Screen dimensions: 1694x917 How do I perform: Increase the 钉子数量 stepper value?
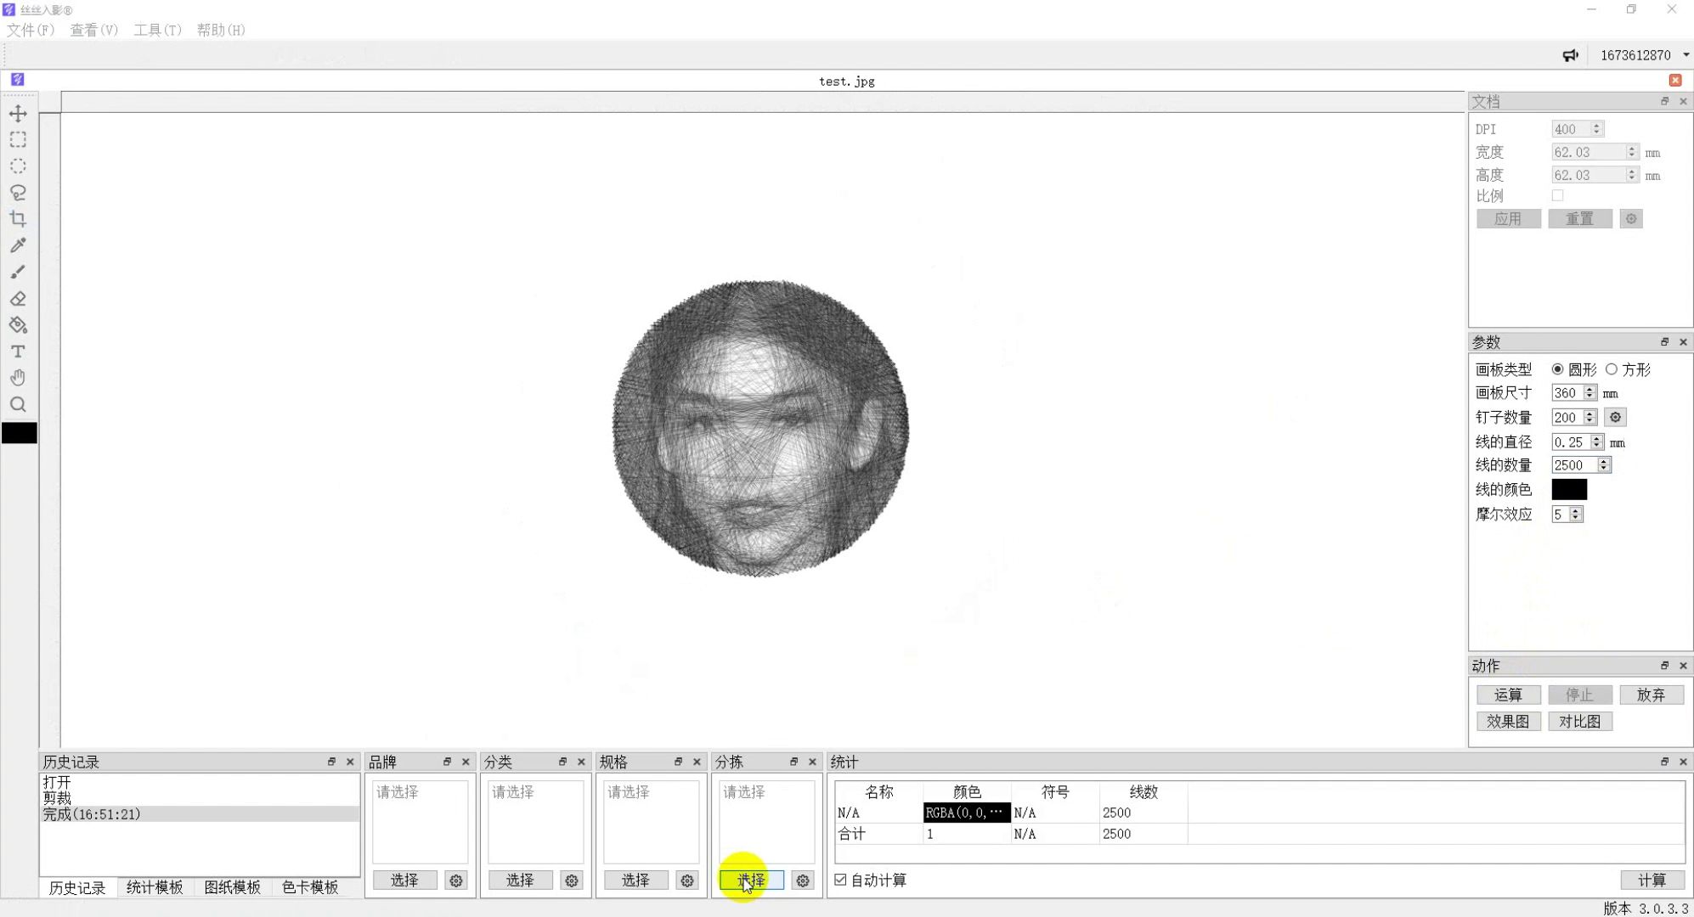(x=1590, y=413)
